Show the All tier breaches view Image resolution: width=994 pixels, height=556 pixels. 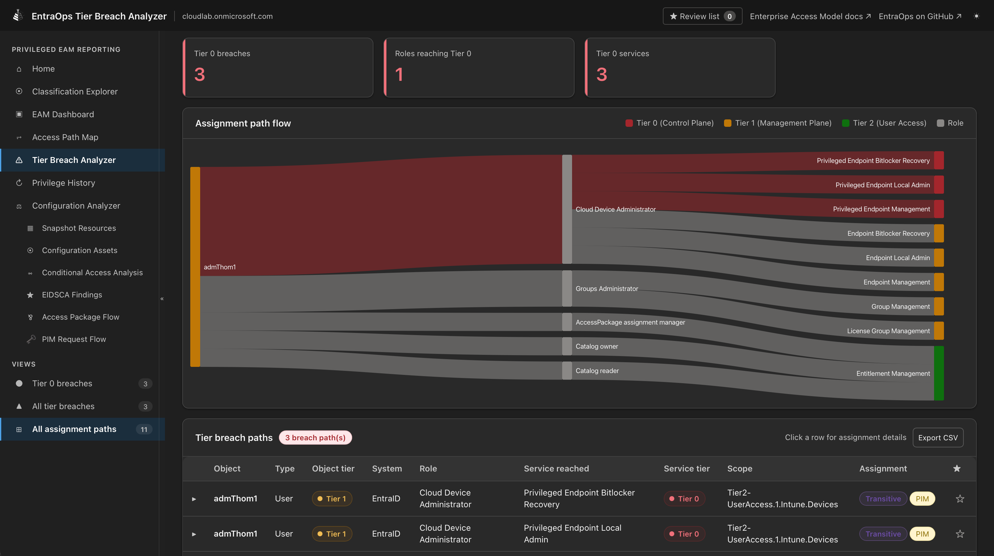pyautogui.click(x=82, y=406)
